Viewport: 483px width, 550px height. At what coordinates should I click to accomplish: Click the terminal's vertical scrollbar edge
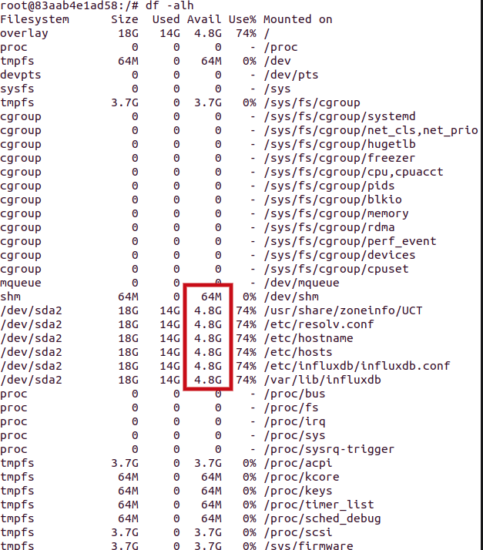click(x=481, y=275)
